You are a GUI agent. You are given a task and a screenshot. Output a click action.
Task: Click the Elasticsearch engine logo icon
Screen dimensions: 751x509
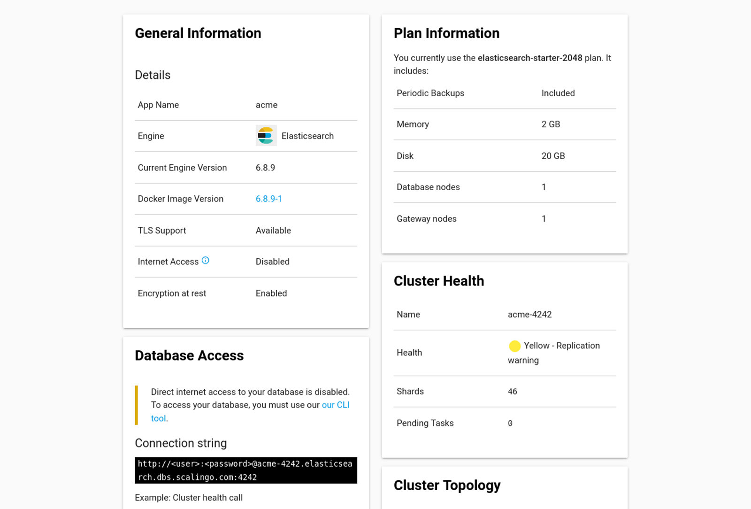click(x=266, y=136)
